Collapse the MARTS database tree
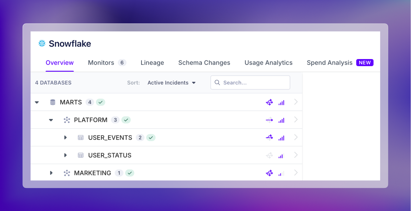The width and height of the screenshot is (411, 211). click(x=37, y=102)
